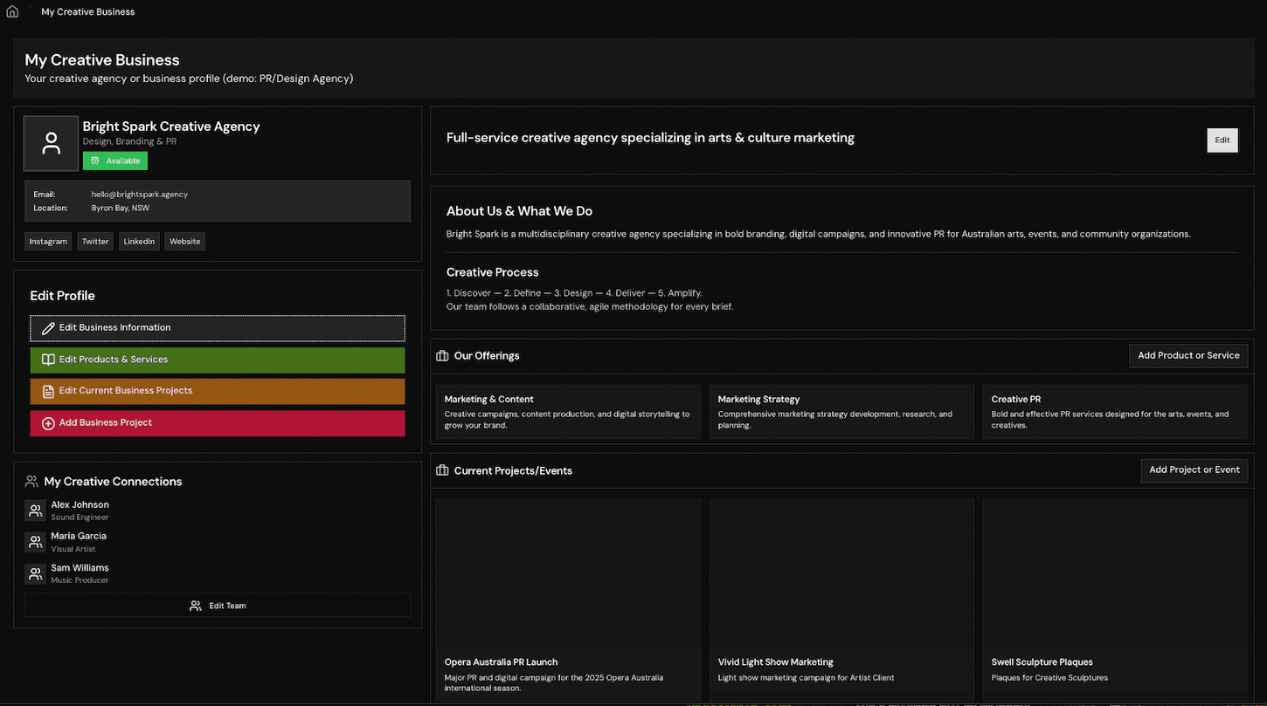Open the Opera Australia PR Launch project thumbnail
Screen dimensions: 1267x706
tap(568, 573)
